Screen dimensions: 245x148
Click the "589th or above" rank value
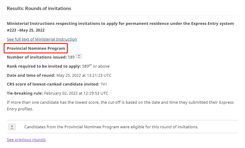click(96, 66)
